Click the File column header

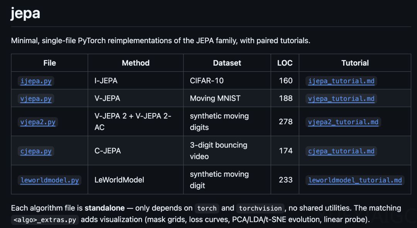coord(50,63)
